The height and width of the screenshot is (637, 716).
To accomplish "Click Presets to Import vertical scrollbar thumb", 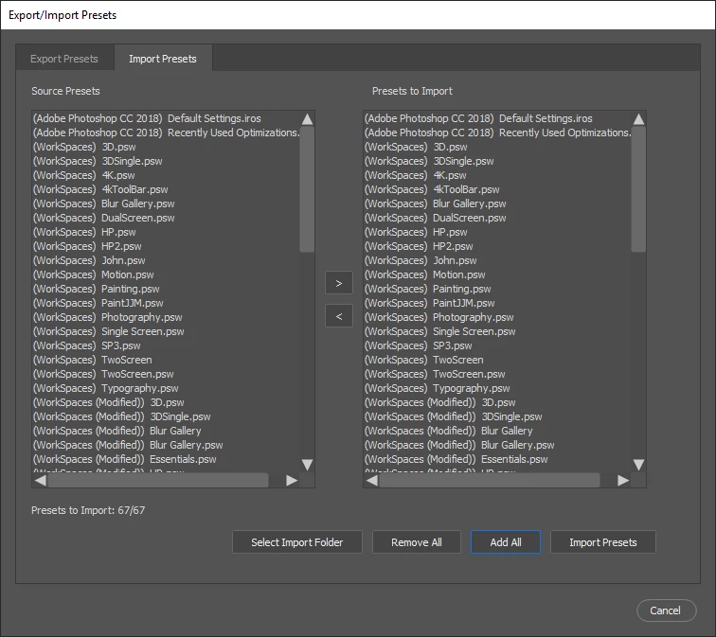I will click(x=639, y=189).
